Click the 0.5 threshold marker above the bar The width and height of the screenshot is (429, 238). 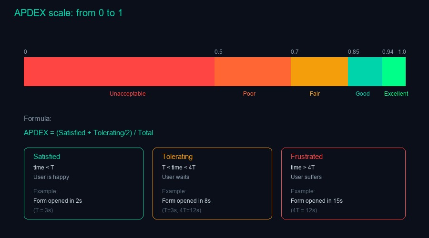[218, 52]
